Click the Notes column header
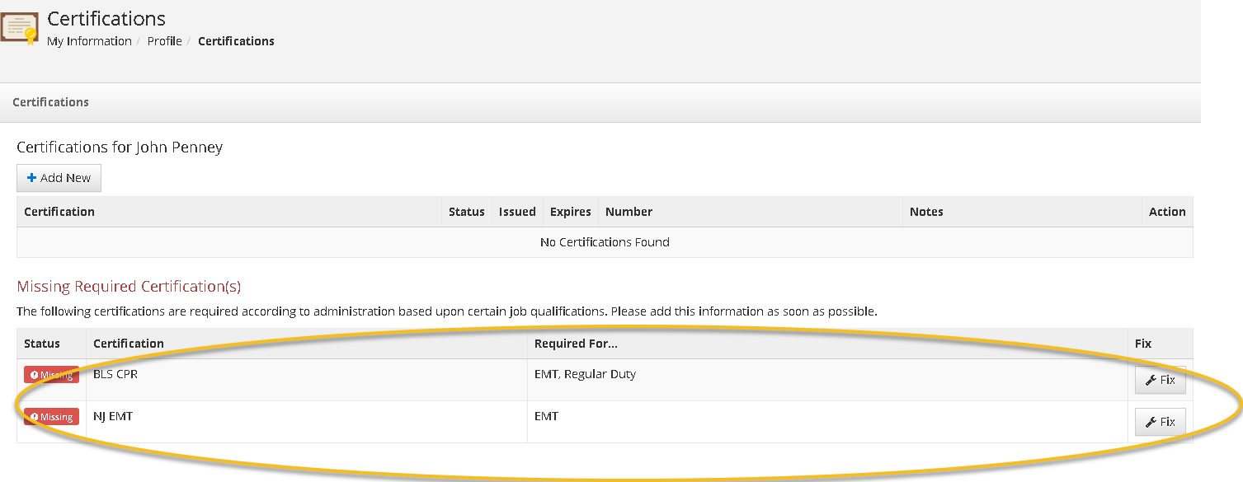This screenshot has width=1243, height=482. [925, 212]
